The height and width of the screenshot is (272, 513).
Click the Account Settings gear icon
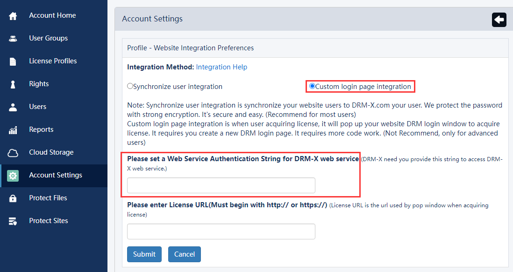13,176
